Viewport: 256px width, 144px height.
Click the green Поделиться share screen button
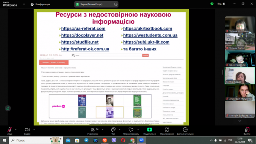[150, 131]
